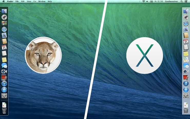Open the volume control in menu bar
190x119 pixels.
point(147,2)
